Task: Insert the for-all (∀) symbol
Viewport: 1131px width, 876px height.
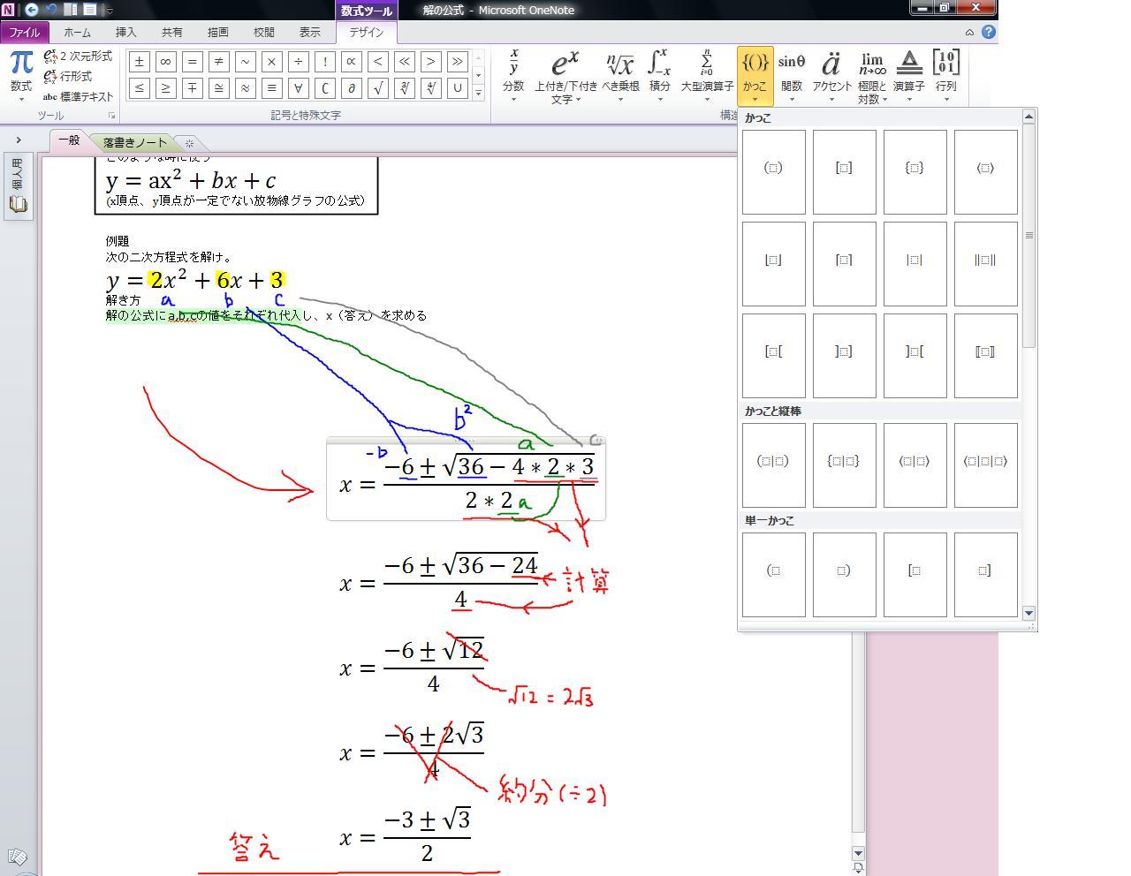Action: pyautogui.click(x=298, y=87)
